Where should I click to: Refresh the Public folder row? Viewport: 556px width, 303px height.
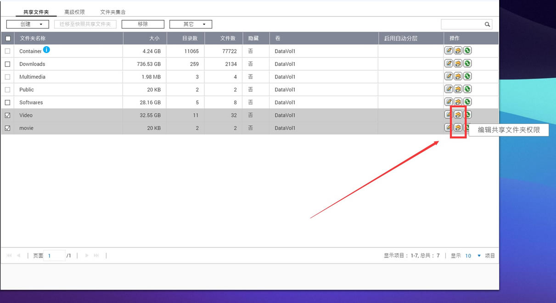tap(467, 89)
